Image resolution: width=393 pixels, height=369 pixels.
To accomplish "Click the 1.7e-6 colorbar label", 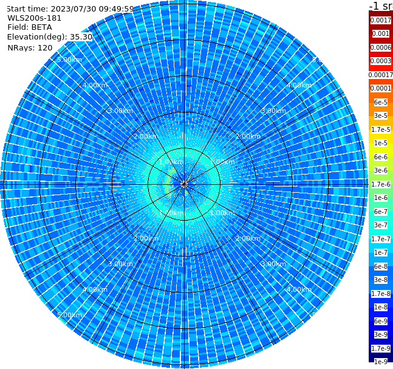I will [381, 184].
